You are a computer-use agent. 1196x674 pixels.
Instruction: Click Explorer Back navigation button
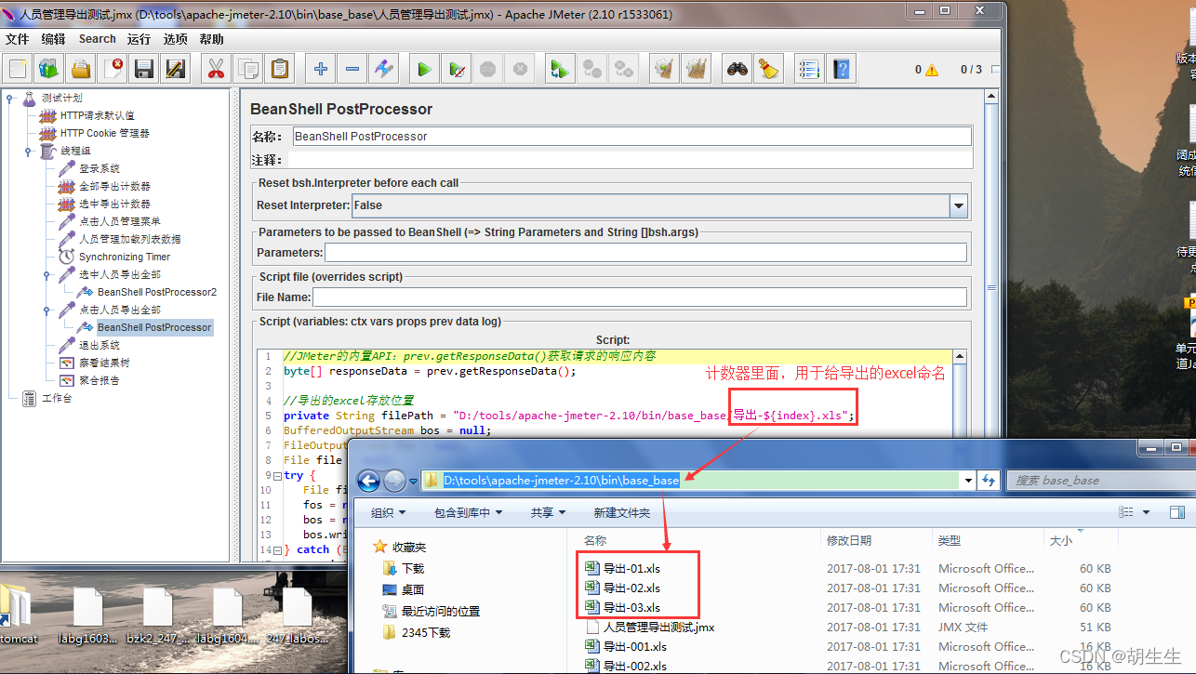click(x=369, y=481)
